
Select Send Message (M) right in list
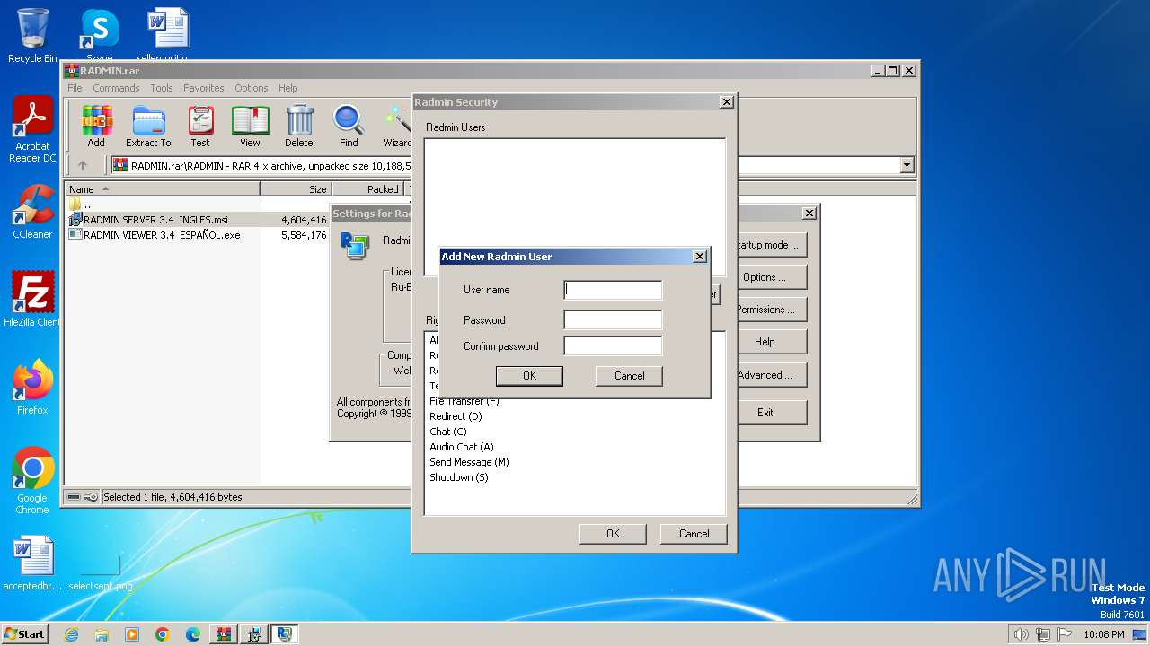pos(469,462)
